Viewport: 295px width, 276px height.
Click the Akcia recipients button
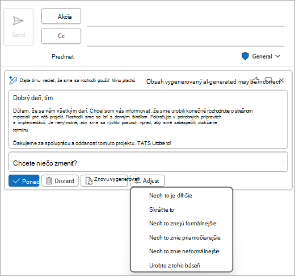pos(61,16)
